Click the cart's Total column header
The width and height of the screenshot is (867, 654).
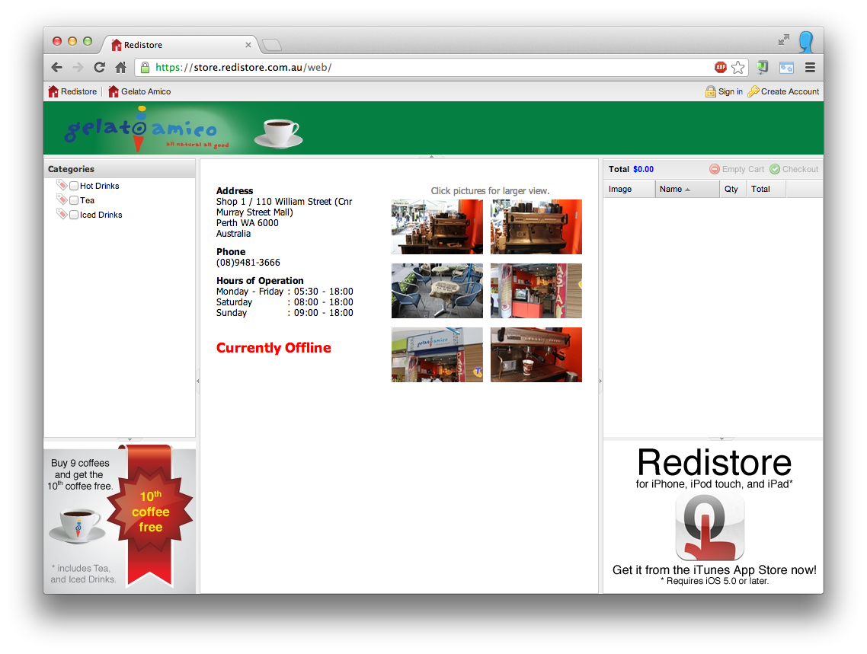tap(766, 189)
